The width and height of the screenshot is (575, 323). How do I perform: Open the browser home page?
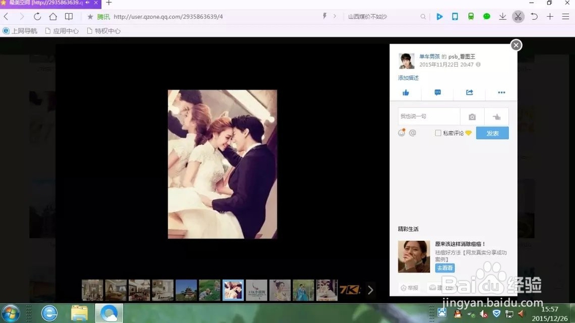(53, 17)
